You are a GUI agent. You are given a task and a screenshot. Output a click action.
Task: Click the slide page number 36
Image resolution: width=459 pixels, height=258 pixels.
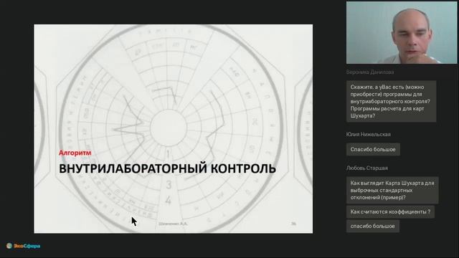pos(293,224)
